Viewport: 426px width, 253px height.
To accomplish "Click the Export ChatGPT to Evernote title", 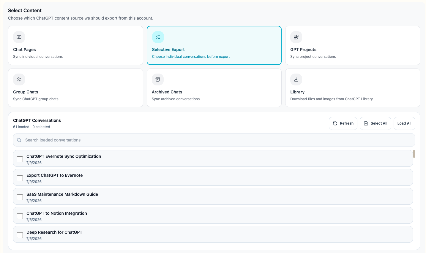I will tap(55, 175).
